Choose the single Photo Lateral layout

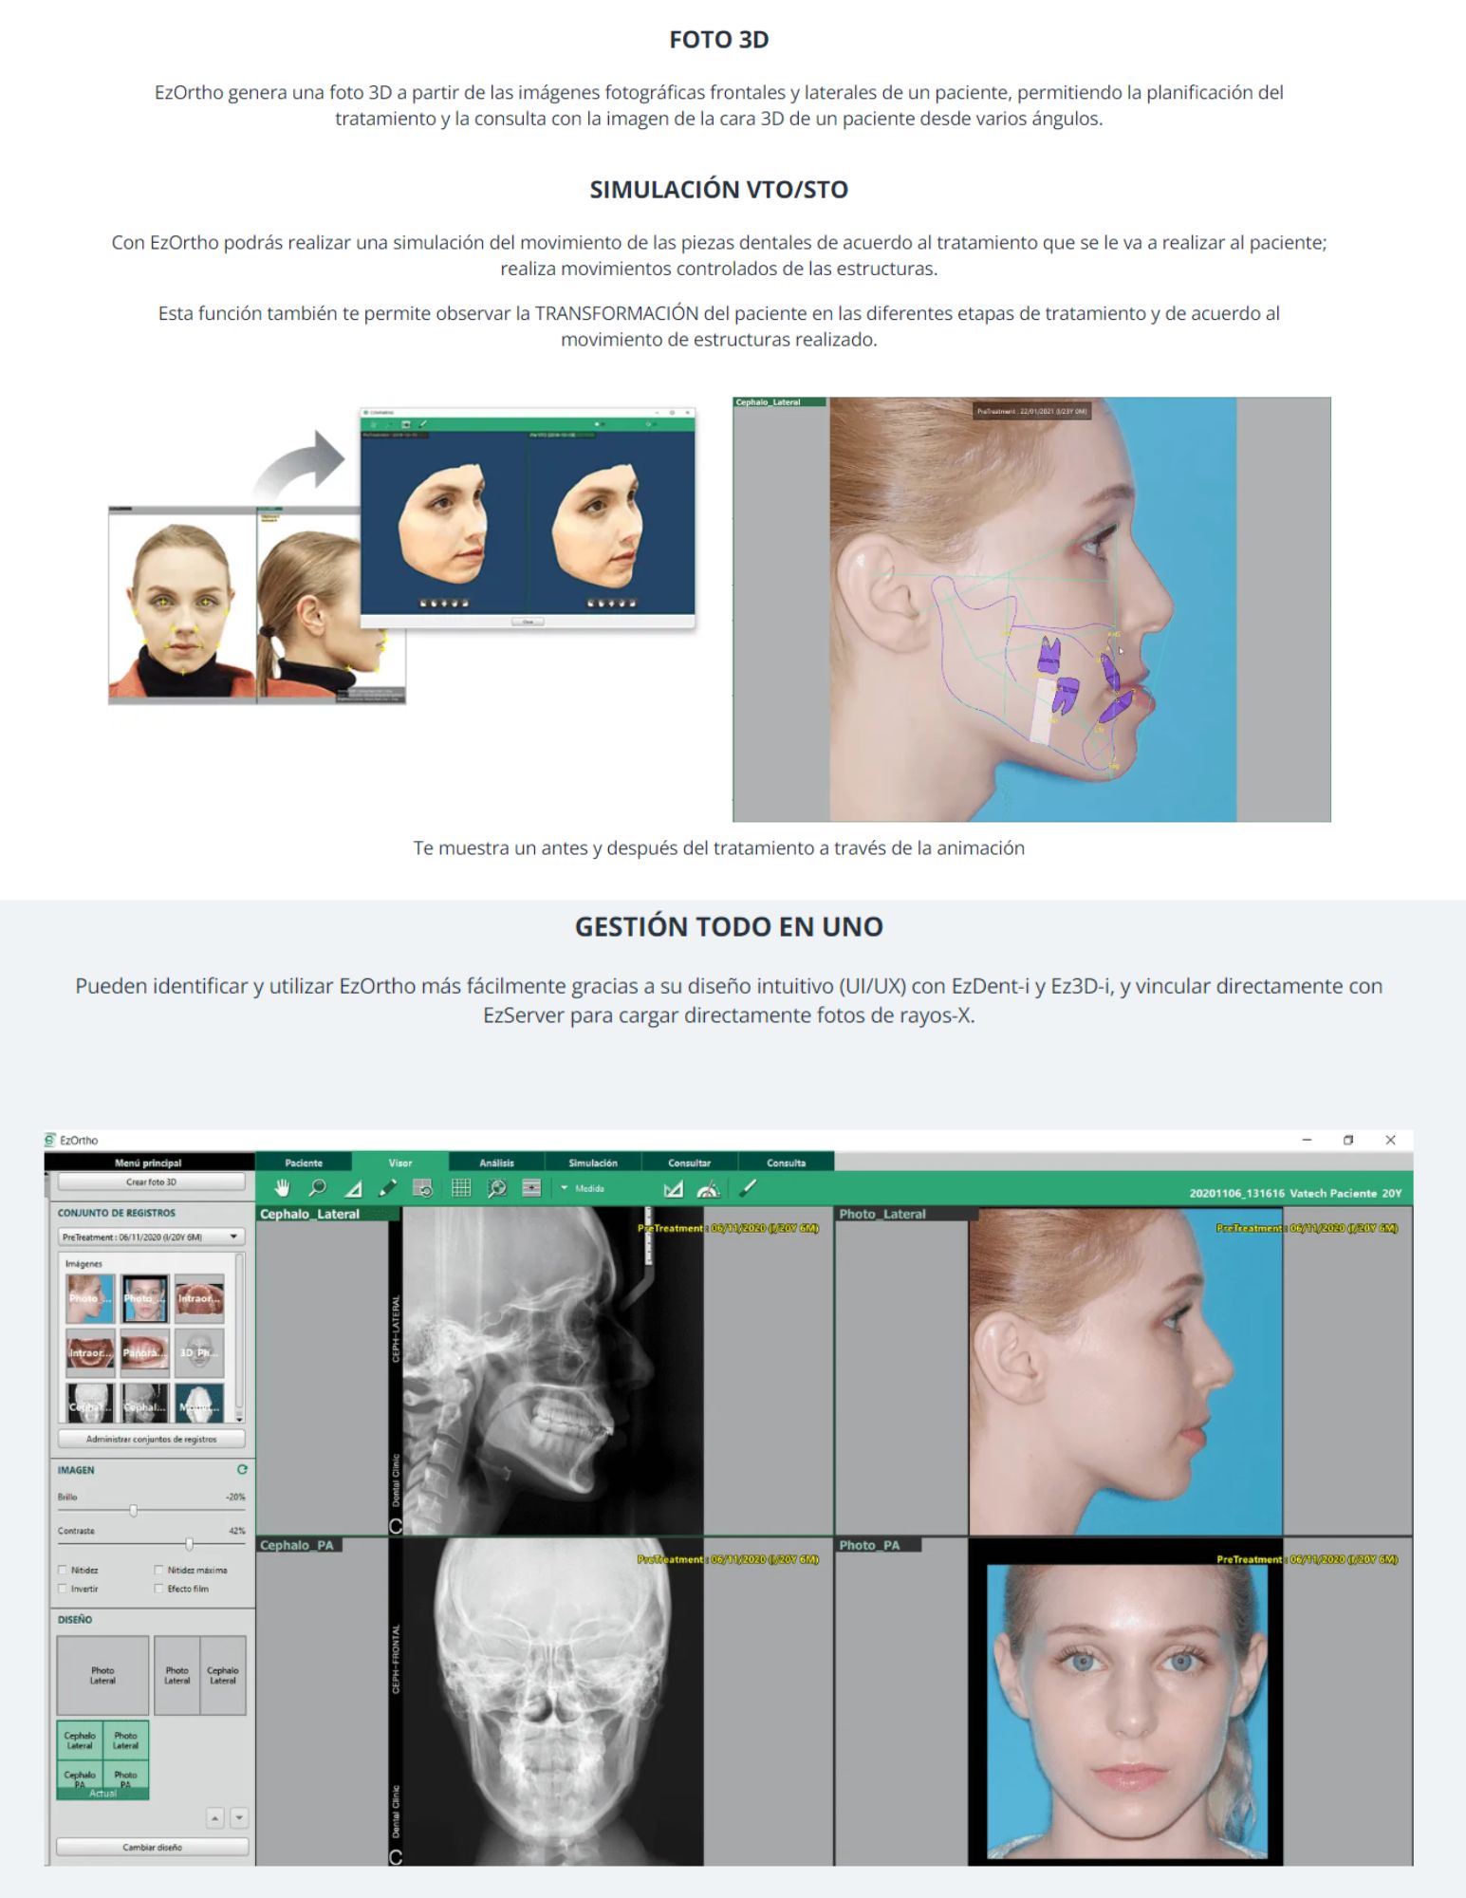(102, 1675)
